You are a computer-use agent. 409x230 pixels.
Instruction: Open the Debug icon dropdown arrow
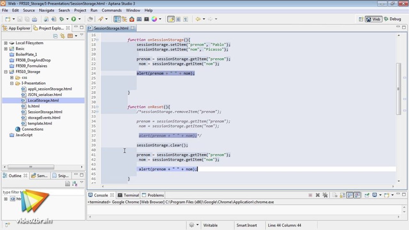[x=67, y=19]
